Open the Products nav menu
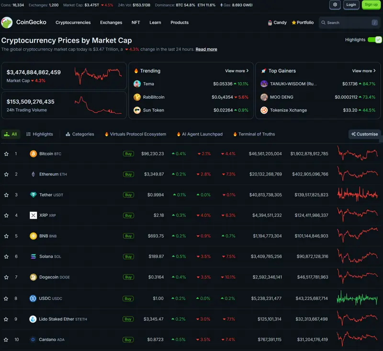Screen dimensions: 383x351 tap(180, 23)
